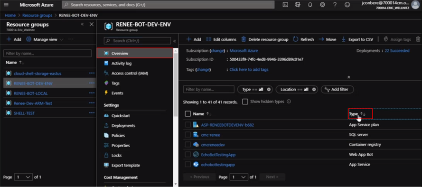422x187 pixels.
Task: Open the 22 Succeeded deployments link
Action: (x=397, y=51)
